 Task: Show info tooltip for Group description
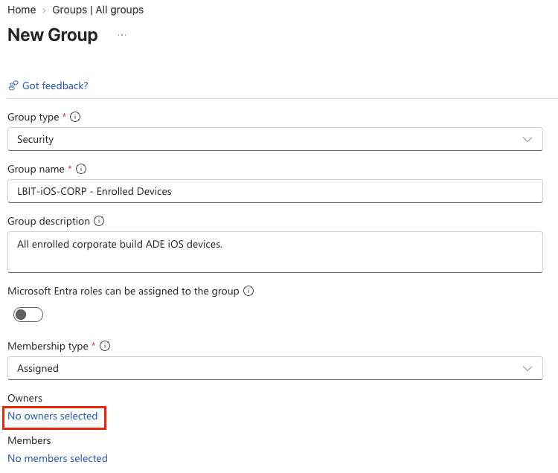click(x=99, y=221)
